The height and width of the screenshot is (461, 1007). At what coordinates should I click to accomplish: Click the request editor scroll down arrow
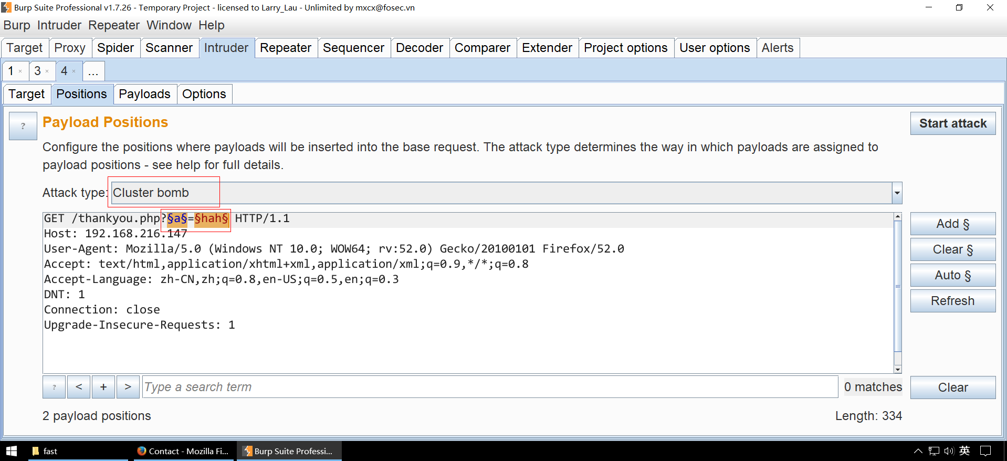[x=898, y=370]
